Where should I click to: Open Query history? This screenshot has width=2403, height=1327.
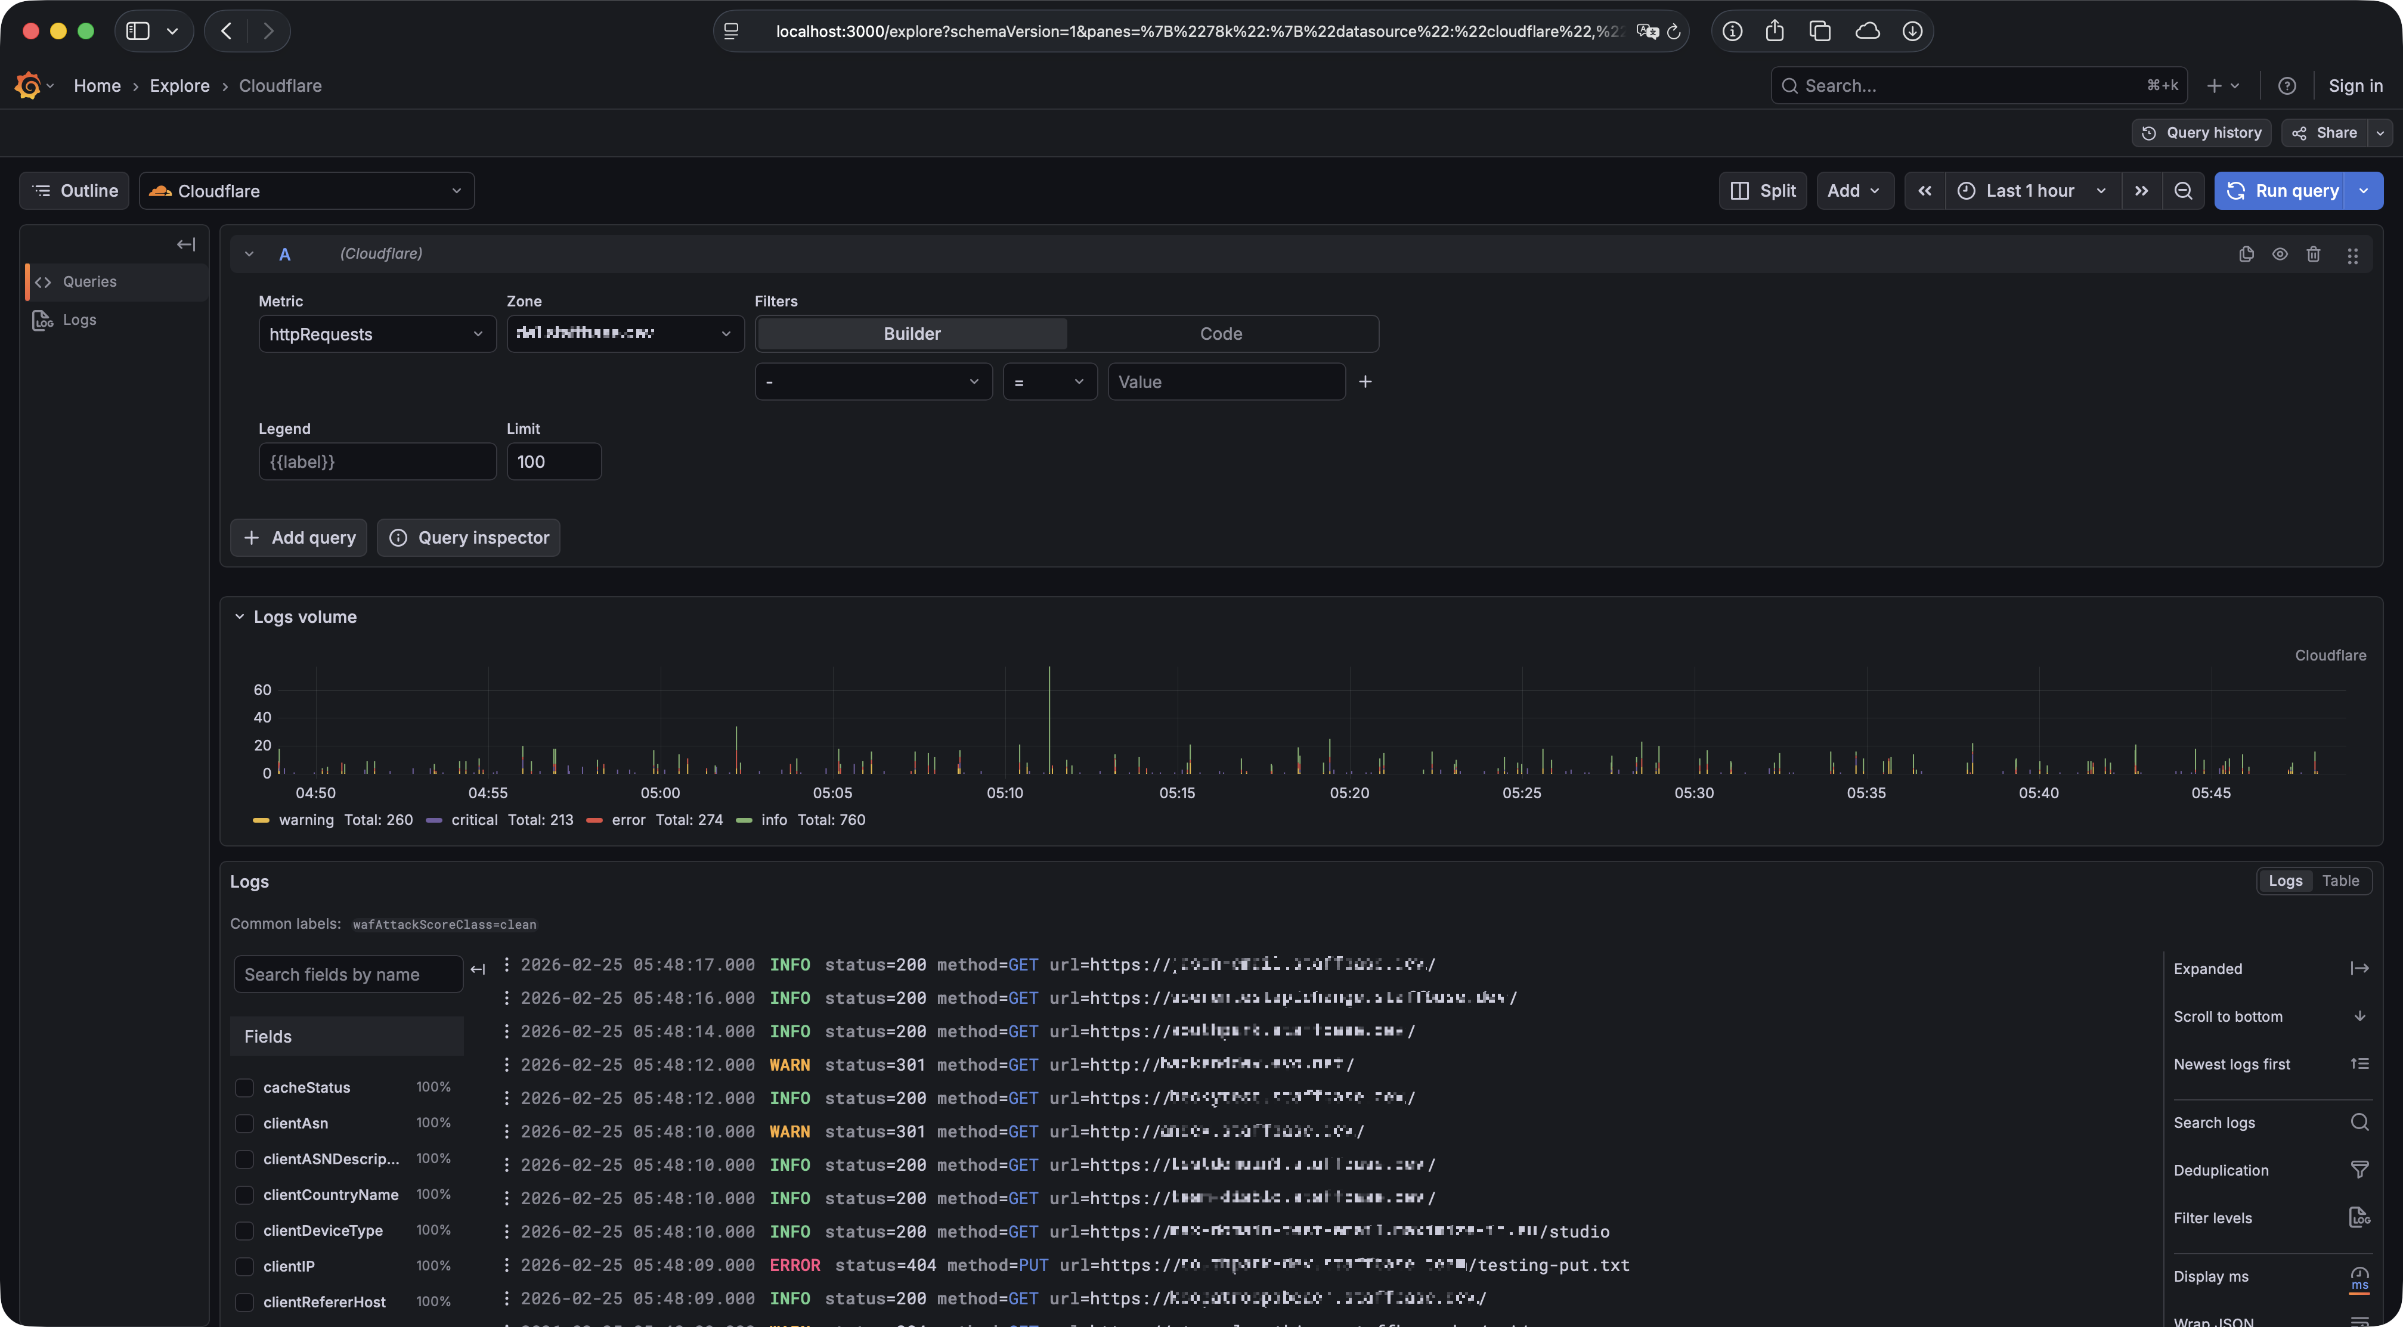[2201, 132]
